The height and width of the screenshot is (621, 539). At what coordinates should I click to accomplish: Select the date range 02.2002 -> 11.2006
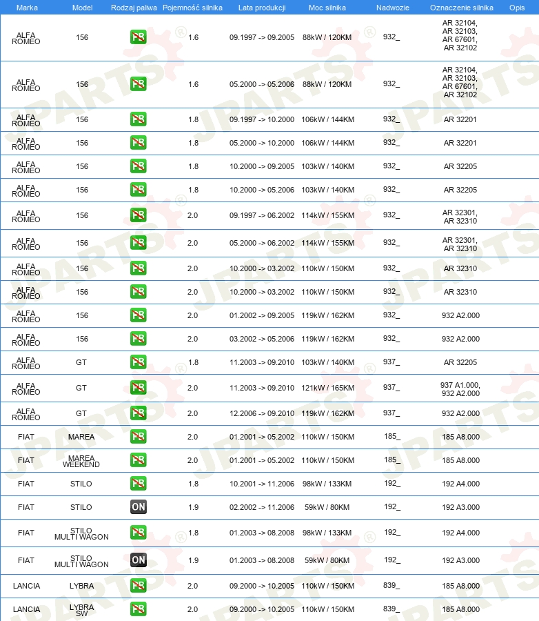262,507
